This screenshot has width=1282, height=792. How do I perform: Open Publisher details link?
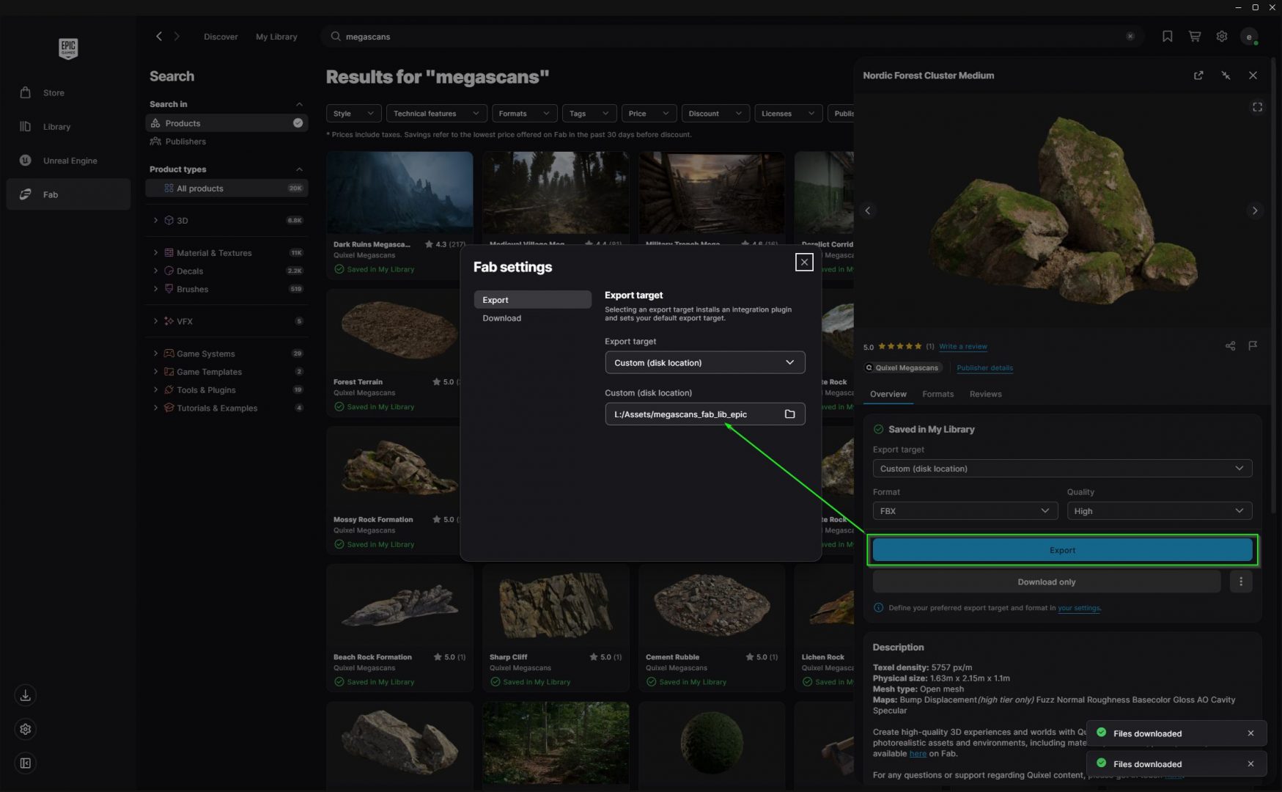coord(984,368)
